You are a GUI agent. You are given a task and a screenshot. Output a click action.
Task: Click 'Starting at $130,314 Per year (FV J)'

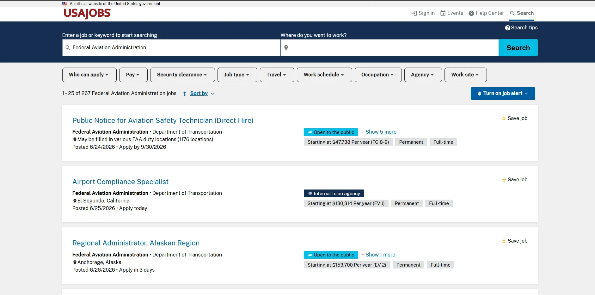pyautogui.click(x=346, y=203)
